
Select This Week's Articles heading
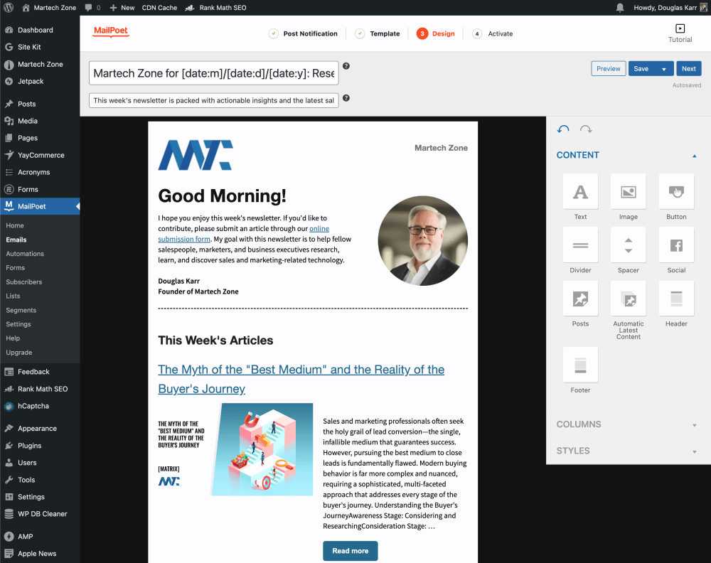point(215,341)
